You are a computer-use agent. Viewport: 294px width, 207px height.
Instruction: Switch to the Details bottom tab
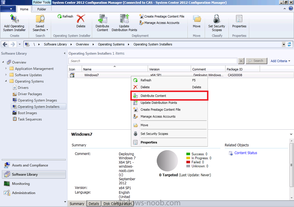tap(94, 204)
